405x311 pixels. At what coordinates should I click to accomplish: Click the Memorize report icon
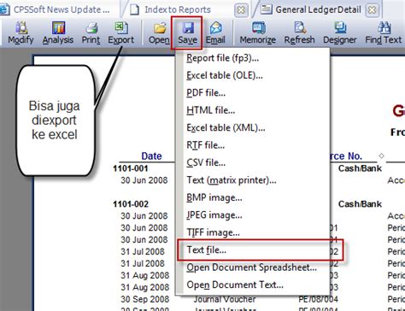click(258, 33)
